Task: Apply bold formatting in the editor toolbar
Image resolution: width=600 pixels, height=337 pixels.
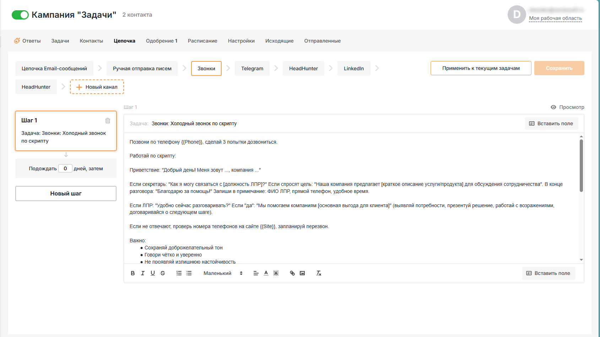Action: pyautogui.click(x=133, y=273)
